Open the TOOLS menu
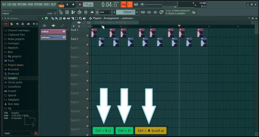259x137 pixels. tap(47, 4)
